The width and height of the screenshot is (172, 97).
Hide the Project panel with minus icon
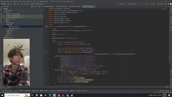42,6
